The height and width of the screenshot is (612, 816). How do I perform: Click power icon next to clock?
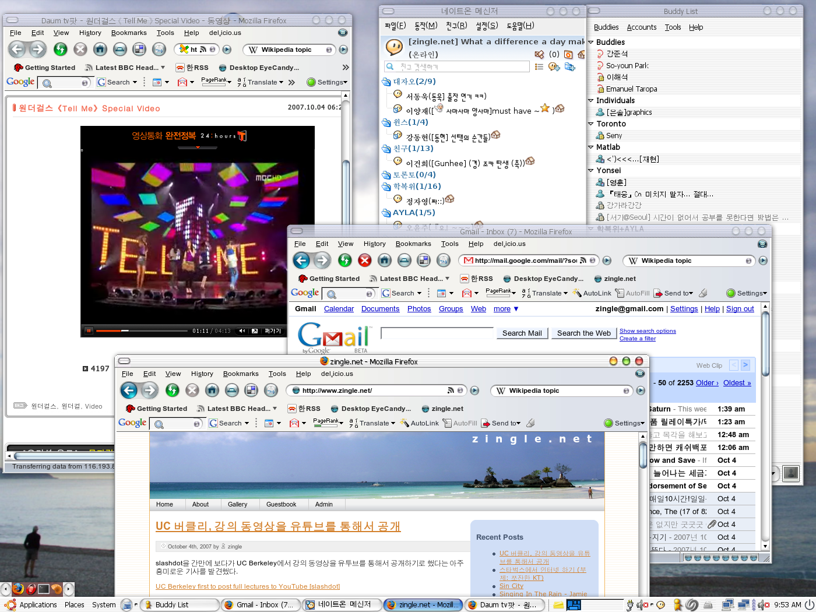(x=809, y=605)
